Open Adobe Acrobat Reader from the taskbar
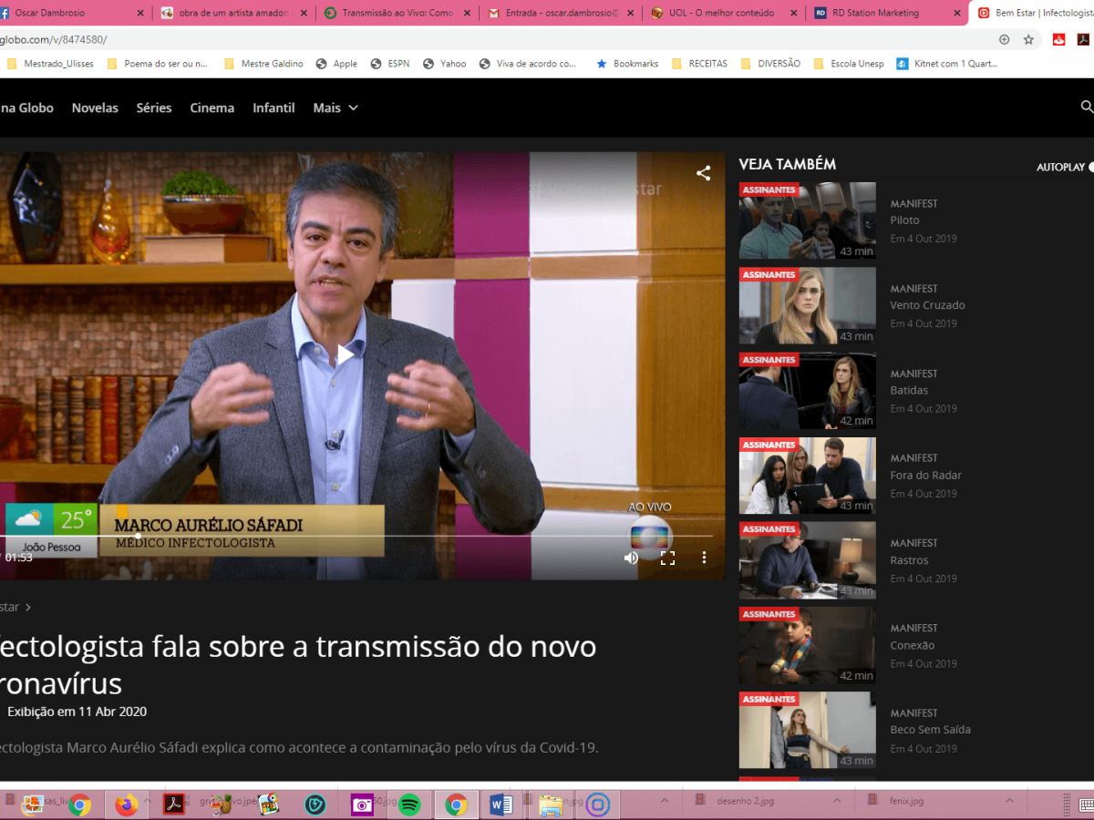The image size is (1094, 820). pos(174,805)
